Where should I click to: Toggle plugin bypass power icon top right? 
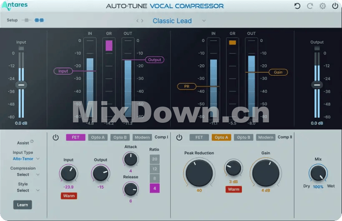coord(335,6)
